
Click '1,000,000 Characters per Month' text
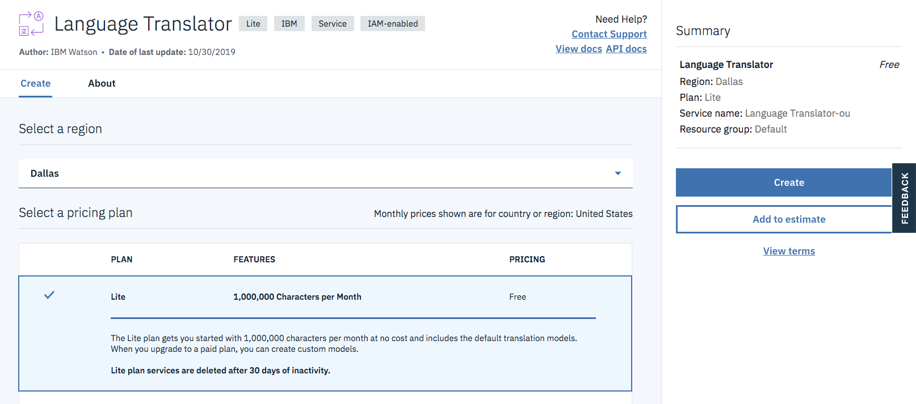(x=297, y=297)
